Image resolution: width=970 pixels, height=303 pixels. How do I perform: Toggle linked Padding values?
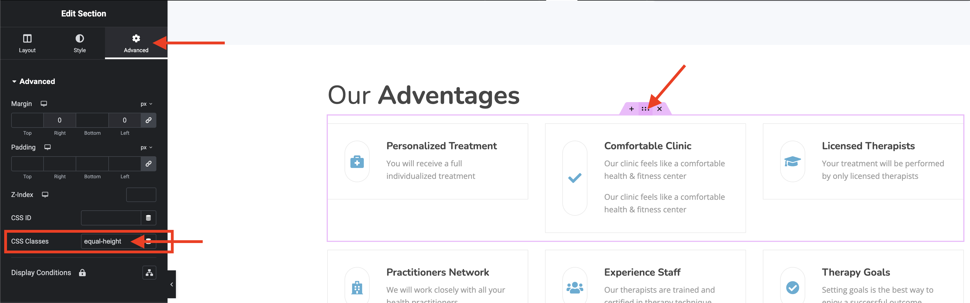point(148,164)
